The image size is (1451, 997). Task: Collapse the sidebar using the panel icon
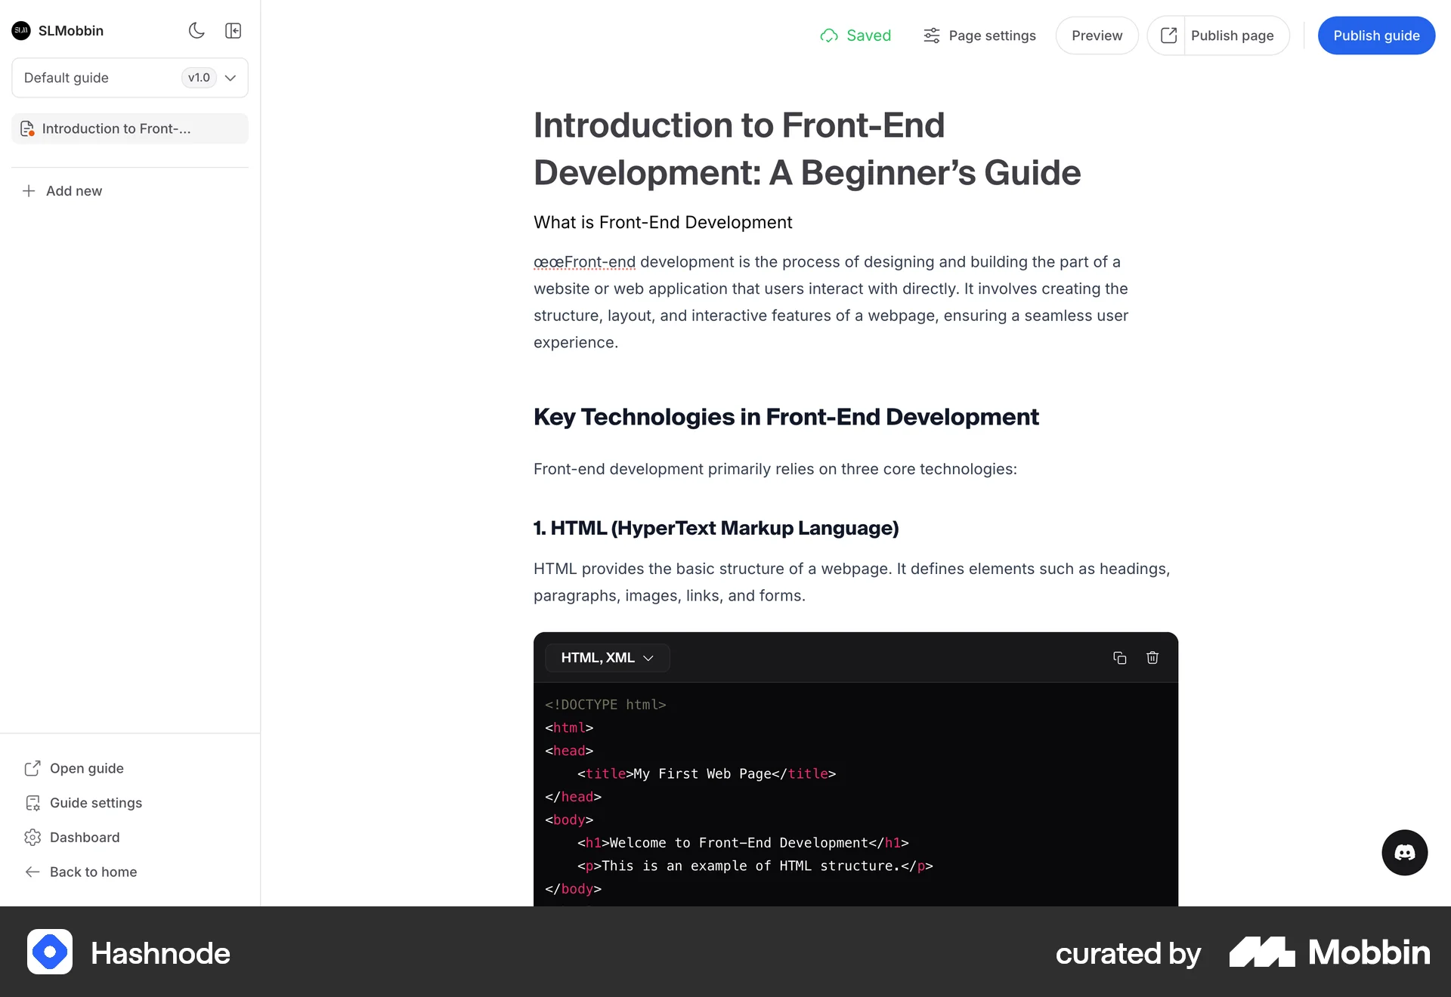click(233, 31)
